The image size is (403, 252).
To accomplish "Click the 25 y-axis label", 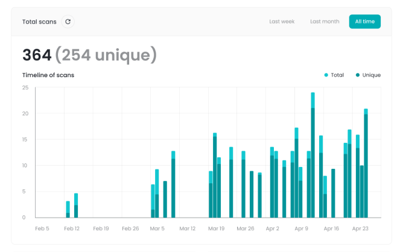I will [x=25, y=87].
